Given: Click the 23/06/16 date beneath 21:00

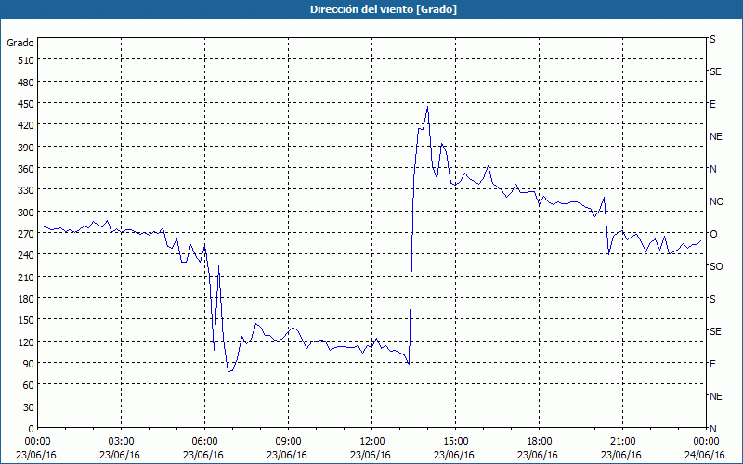Looking at the screenshot, I should (x=621, y=455).
